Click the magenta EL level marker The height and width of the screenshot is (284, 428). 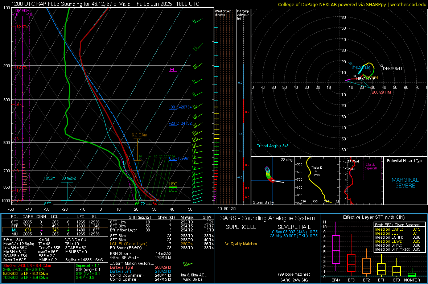tap(173, 70)
